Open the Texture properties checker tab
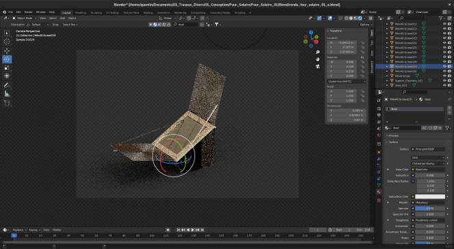This screenshot has width=454, height=249. [379, 200]
